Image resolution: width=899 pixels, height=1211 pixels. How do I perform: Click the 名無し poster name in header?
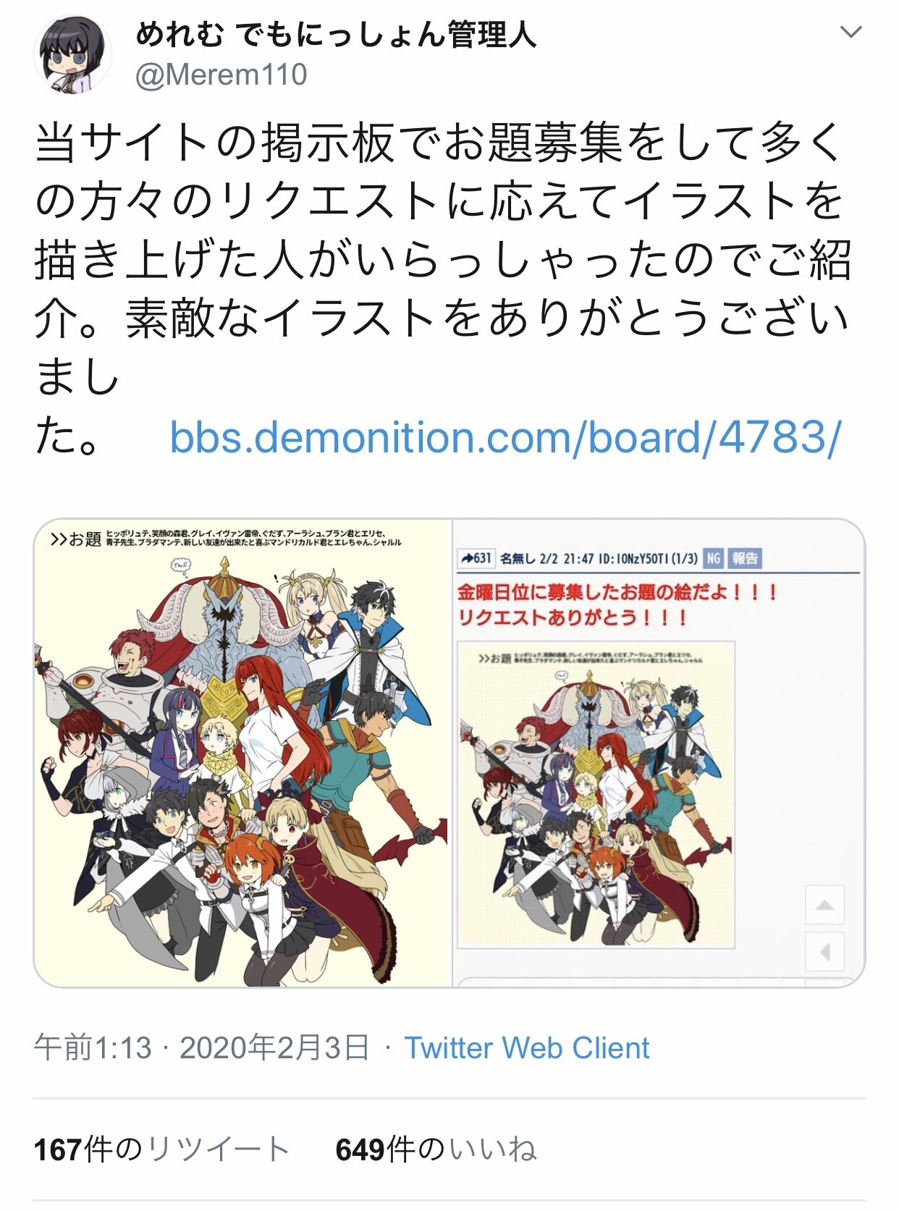tap(518, 559)
